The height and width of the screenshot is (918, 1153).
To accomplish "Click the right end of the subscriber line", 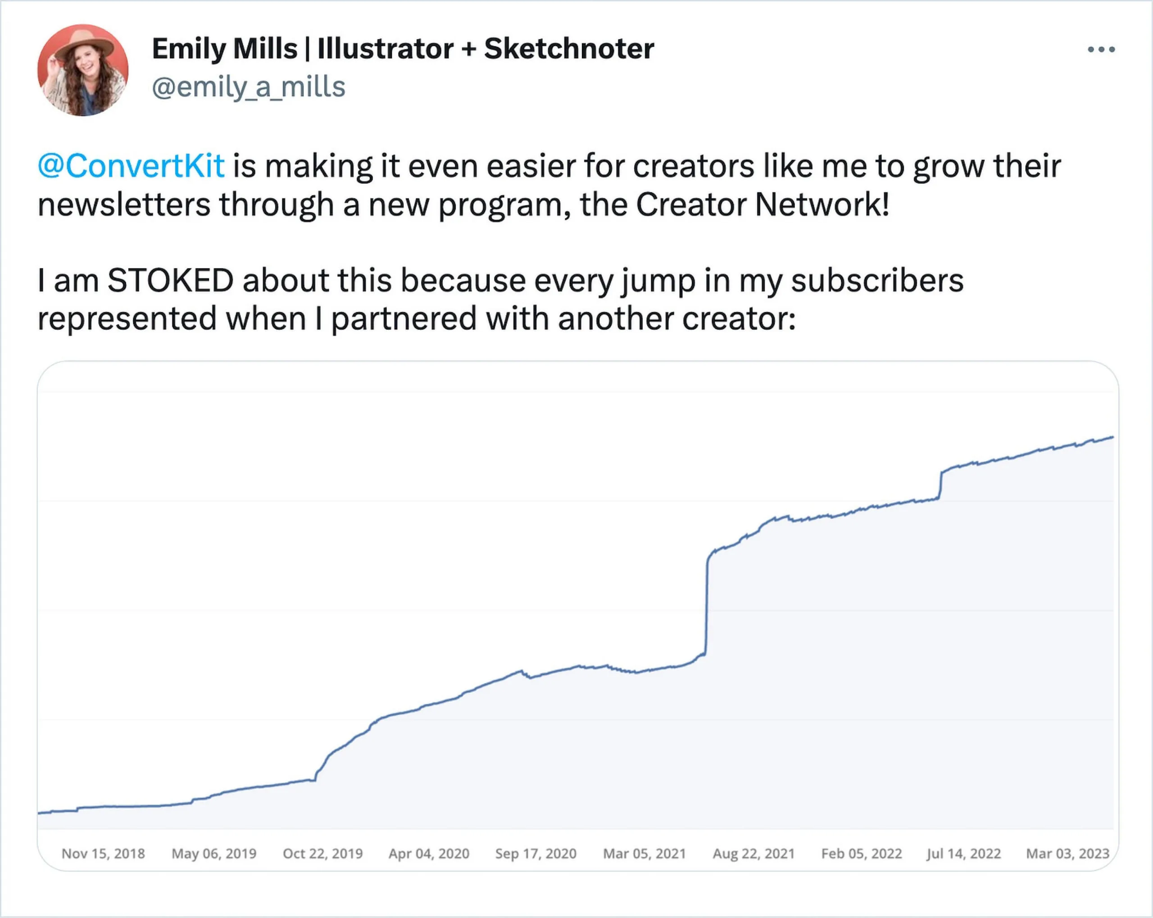I will pyautogui.click(x=1112, y=437).
